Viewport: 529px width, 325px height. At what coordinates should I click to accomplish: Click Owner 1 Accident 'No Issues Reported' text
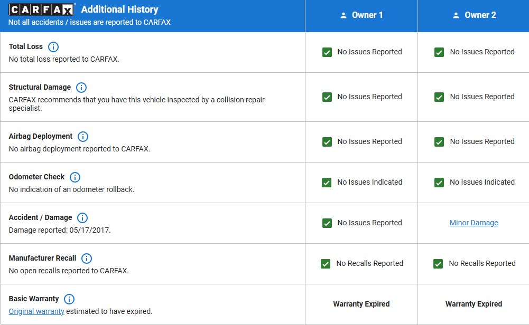pyautogui.click(x=370, y=223)
